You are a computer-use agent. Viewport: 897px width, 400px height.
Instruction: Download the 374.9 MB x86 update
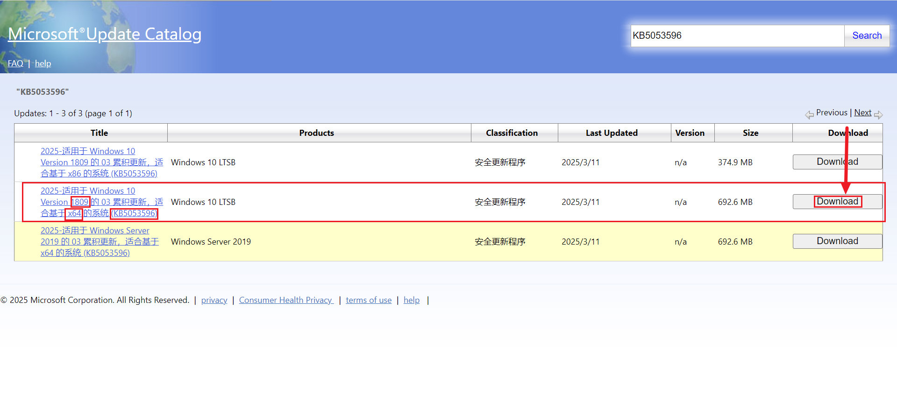point(837,162)
